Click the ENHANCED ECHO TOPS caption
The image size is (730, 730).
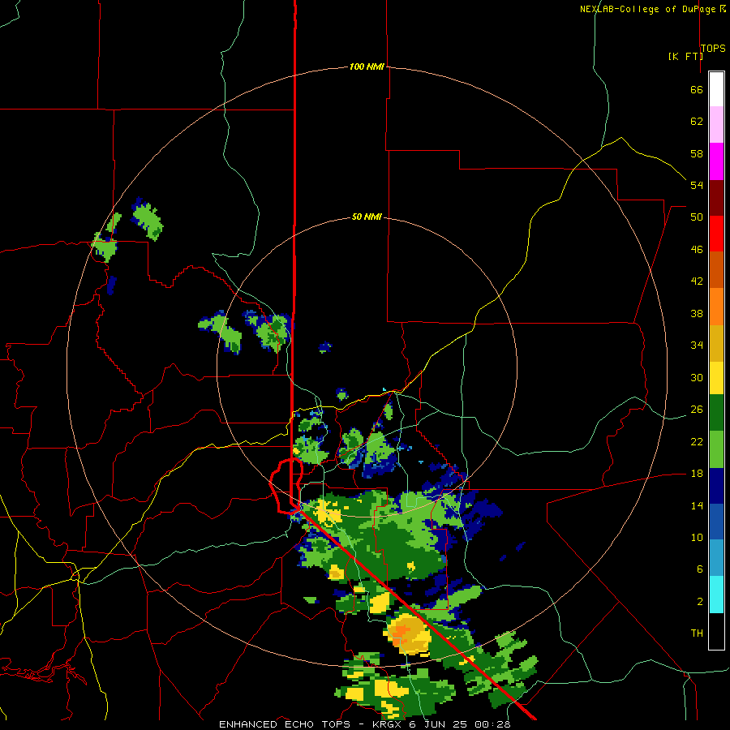[287, 724]
